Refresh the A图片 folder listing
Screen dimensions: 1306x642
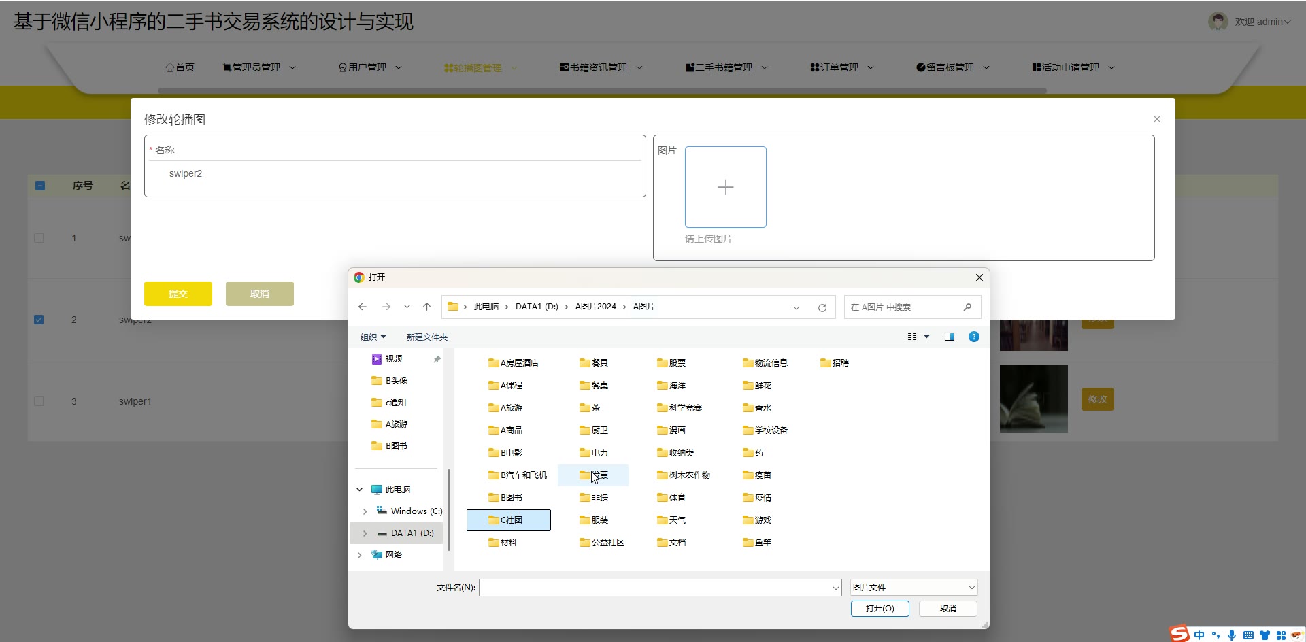point(822,307)
